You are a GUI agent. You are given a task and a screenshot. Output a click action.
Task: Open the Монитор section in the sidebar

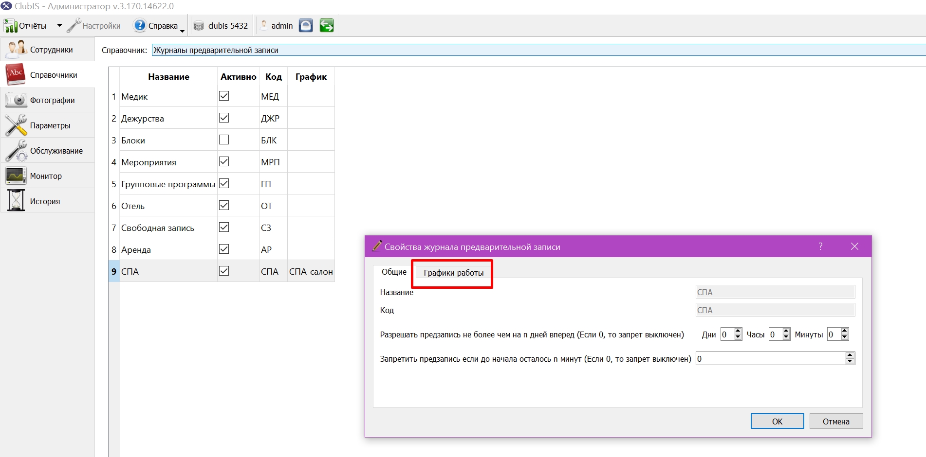pos(48,176)
